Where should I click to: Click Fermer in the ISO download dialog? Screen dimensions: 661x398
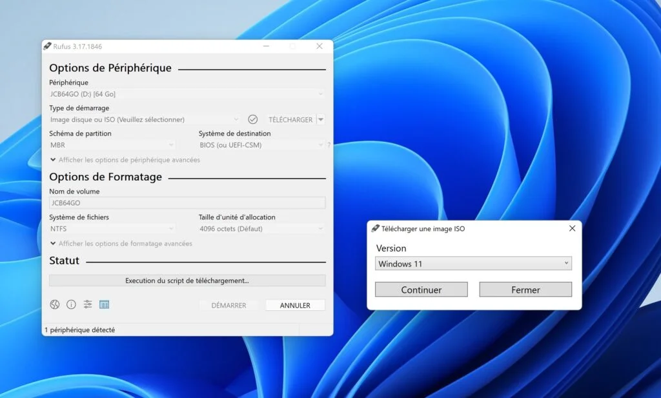pos(525,290)
